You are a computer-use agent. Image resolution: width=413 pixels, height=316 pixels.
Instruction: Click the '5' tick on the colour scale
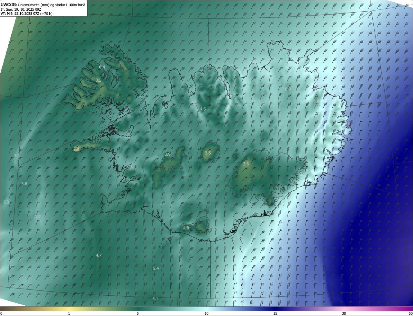tap(138, 313)
